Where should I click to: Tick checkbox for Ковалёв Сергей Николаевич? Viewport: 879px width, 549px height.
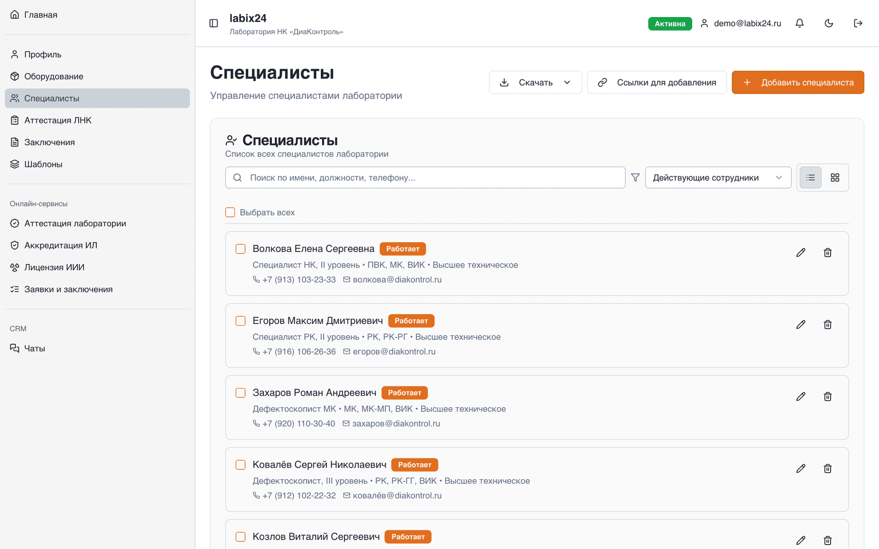click(241, 464)
